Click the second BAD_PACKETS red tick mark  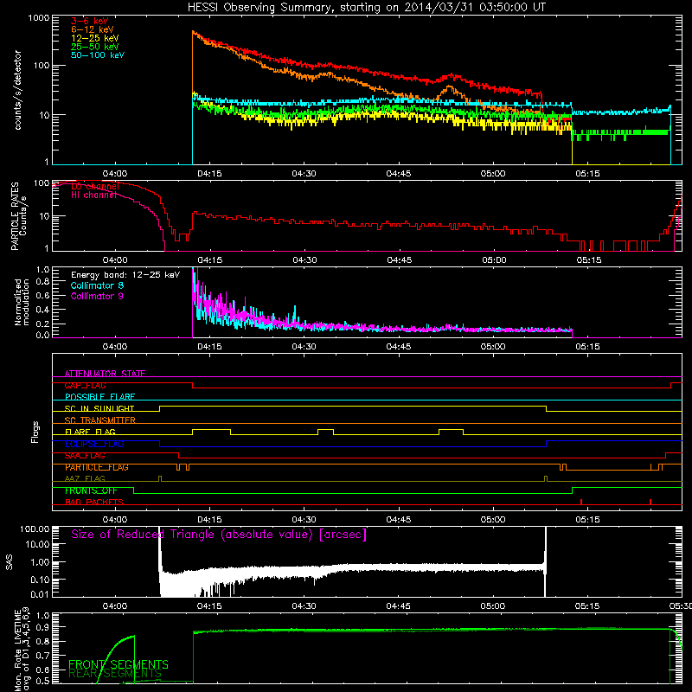point(650,502)
